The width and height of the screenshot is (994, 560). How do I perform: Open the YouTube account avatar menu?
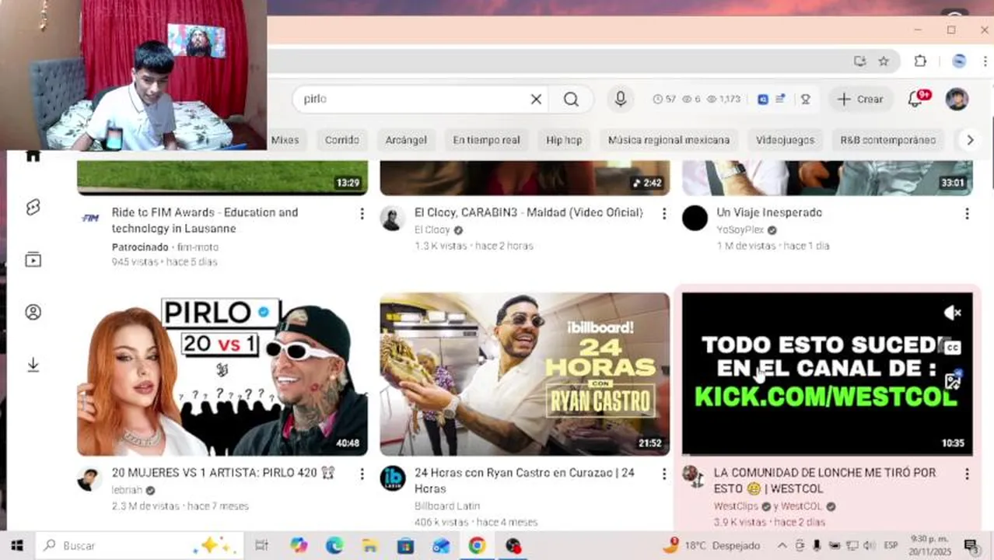pyautogui.click(x=957, y=99)
